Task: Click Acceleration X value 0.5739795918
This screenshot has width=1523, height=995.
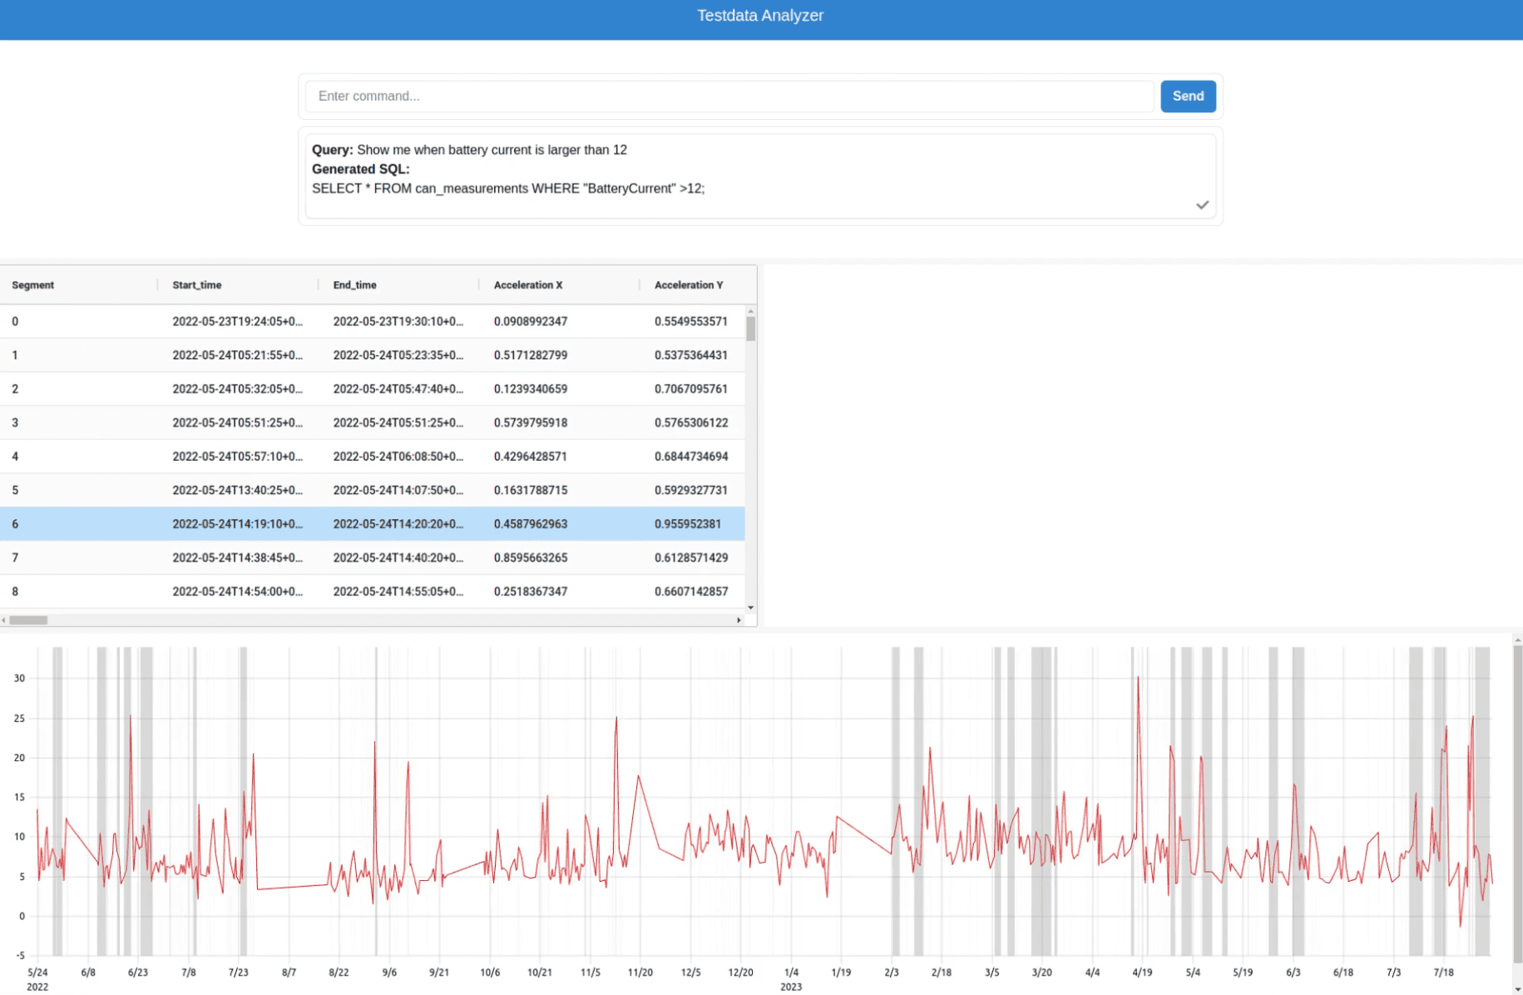Action: click(531, 423)
